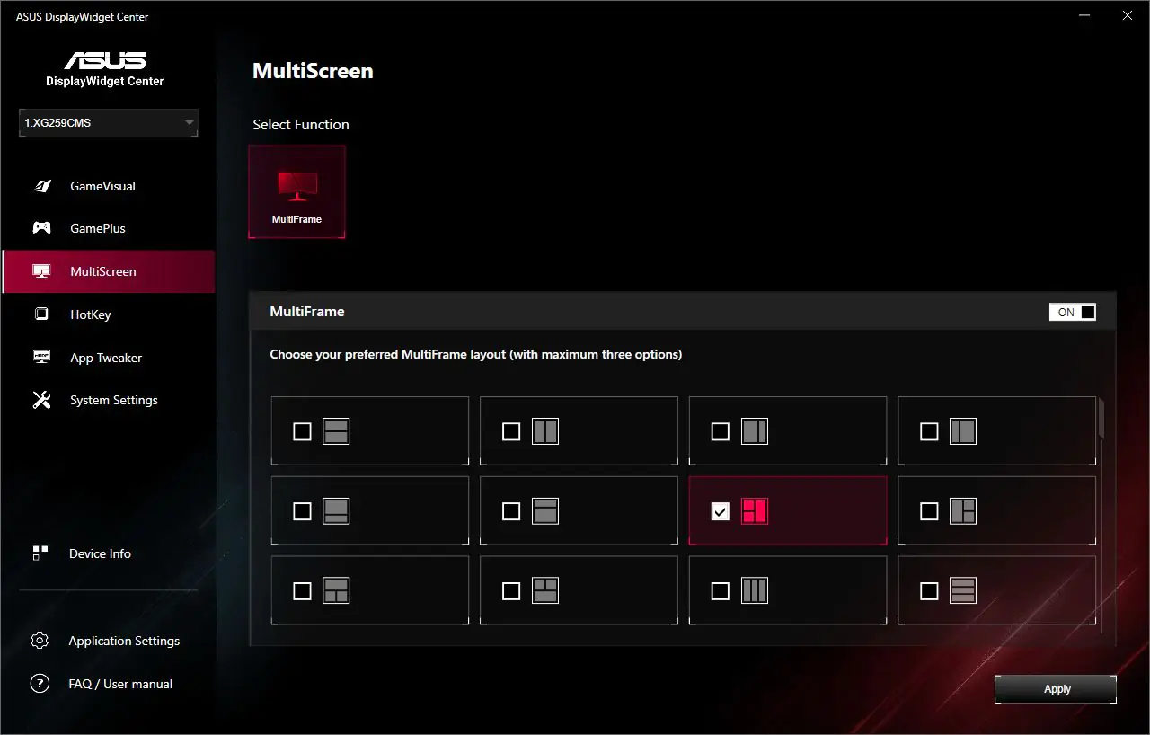The width and height of the screenshot is (1150, 735).
Task: Click the Apply button
Action: (x=1056, y=689)
